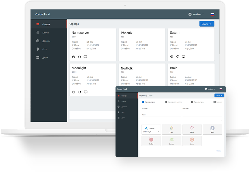Open the Brain server card title
Viewport: 250px width, 172px height.
[174, 68]
